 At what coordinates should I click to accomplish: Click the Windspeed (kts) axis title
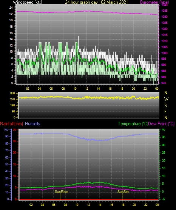[28, 2]
